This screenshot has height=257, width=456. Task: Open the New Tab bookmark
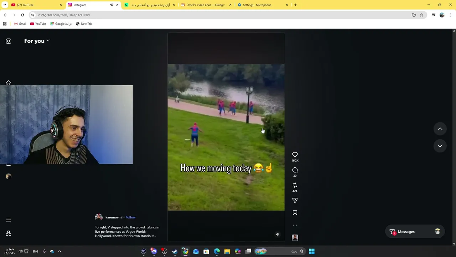click(84, 24)
